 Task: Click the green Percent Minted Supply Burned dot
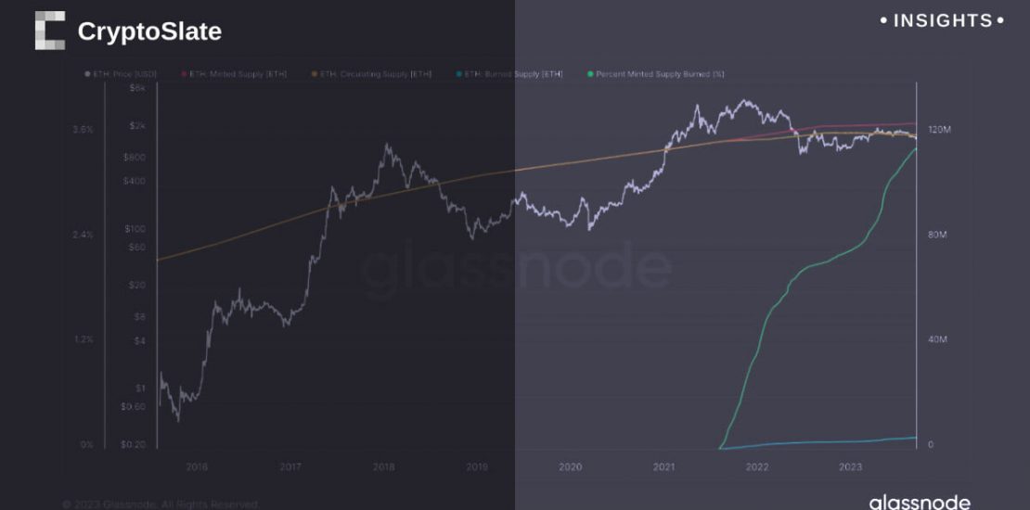(590, 73)
